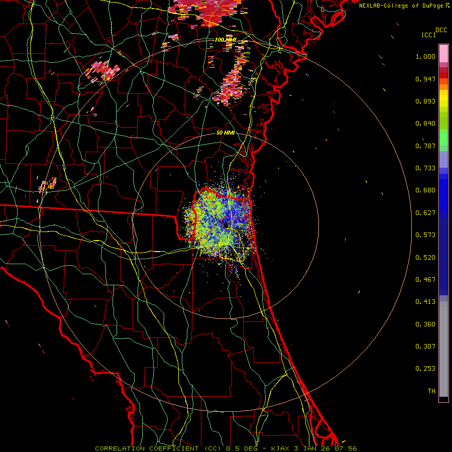This screenshot has width=452, height=452.
Task: Select the 0.947 scale label
Action: coord(425,79)
